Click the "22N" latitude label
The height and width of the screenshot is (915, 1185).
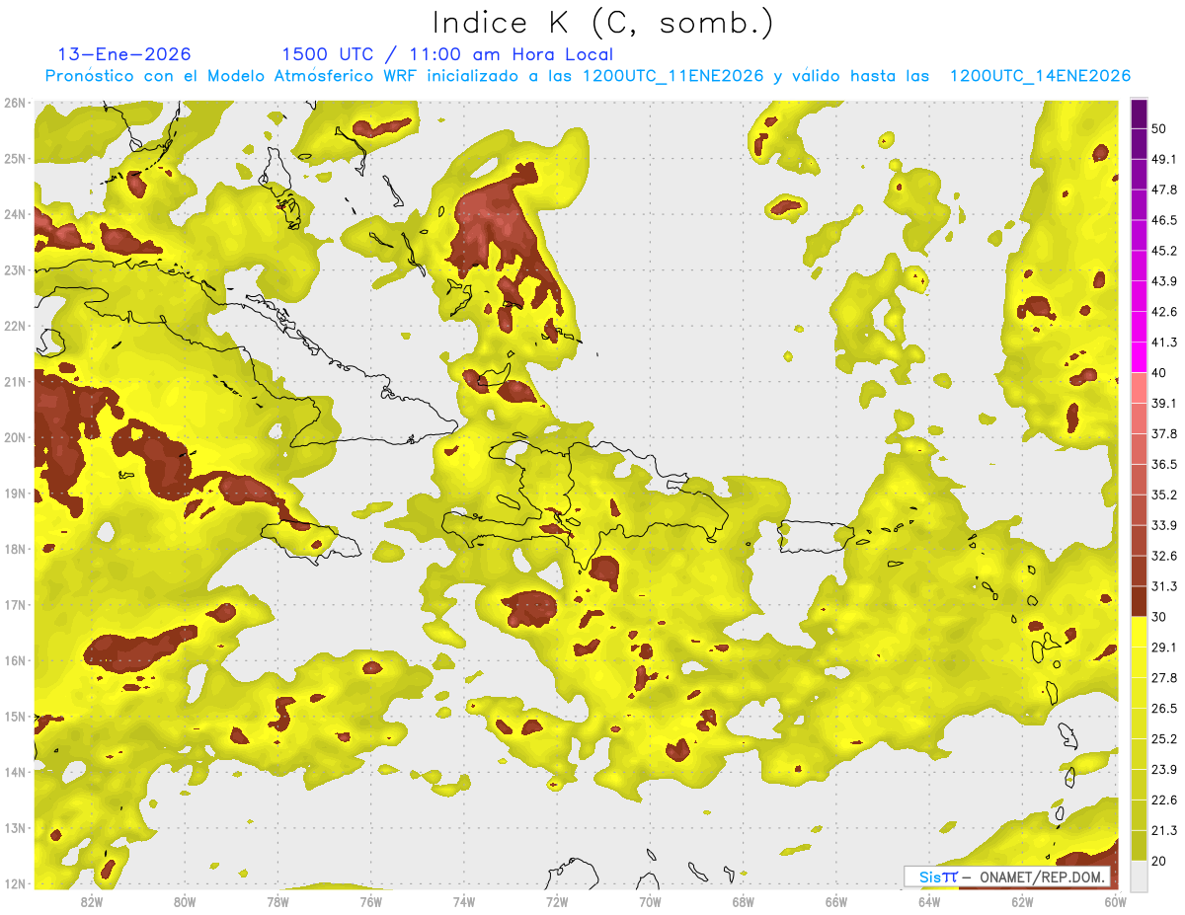[x=15, y=326]
